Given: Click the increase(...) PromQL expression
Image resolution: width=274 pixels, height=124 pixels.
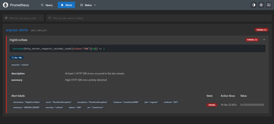Looking at the screenshot, I should click(58, 49).
